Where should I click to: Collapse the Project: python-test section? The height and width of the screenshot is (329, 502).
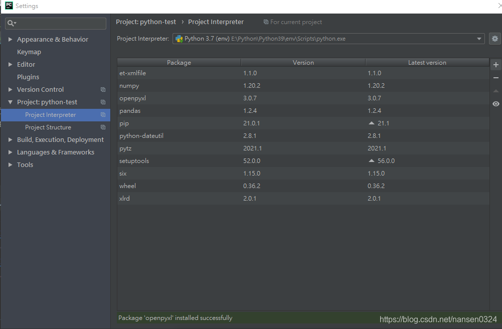tap(10, 102)
